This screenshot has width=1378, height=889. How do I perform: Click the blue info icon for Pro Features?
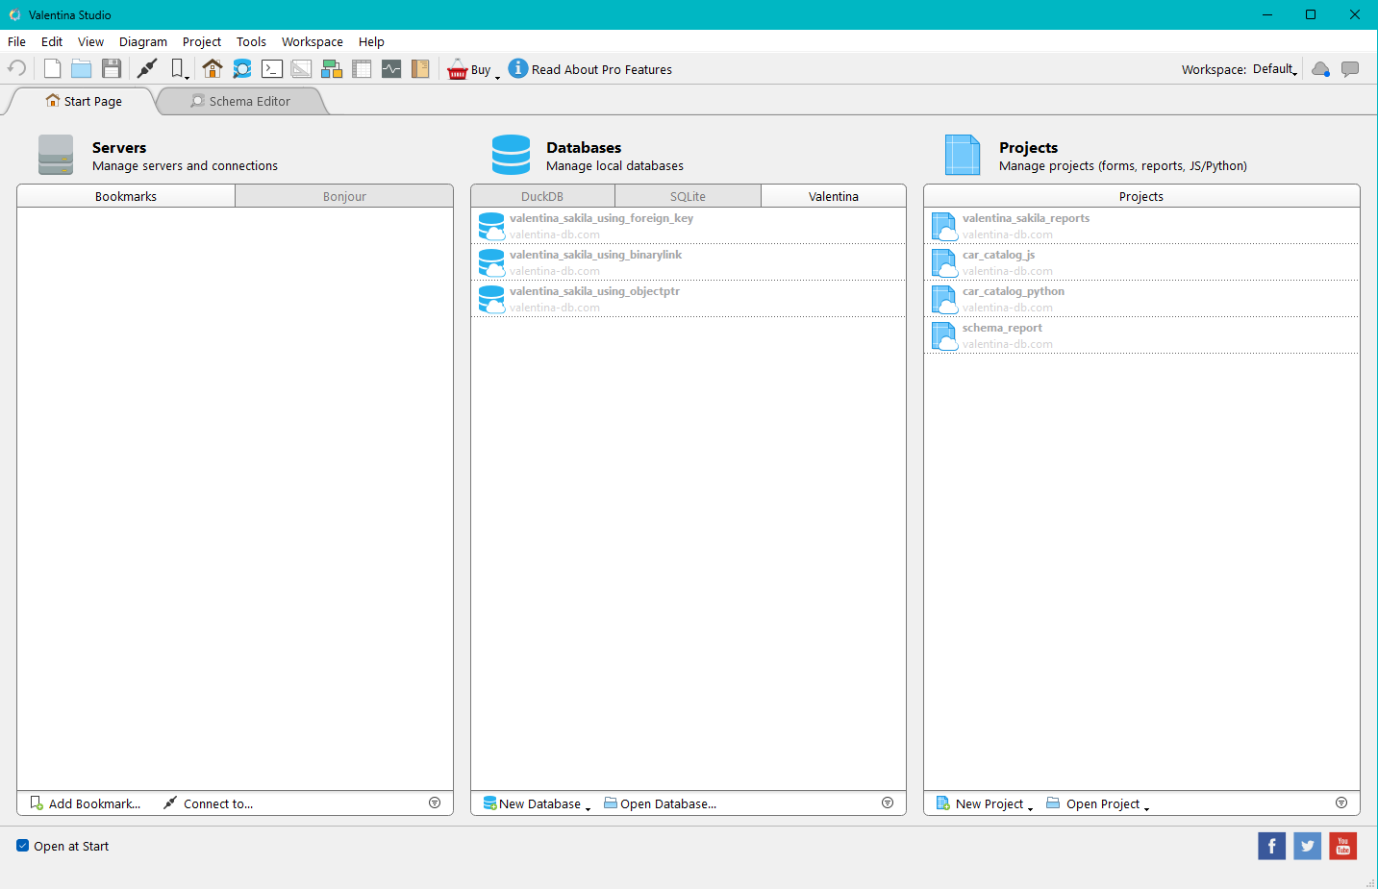518,68
